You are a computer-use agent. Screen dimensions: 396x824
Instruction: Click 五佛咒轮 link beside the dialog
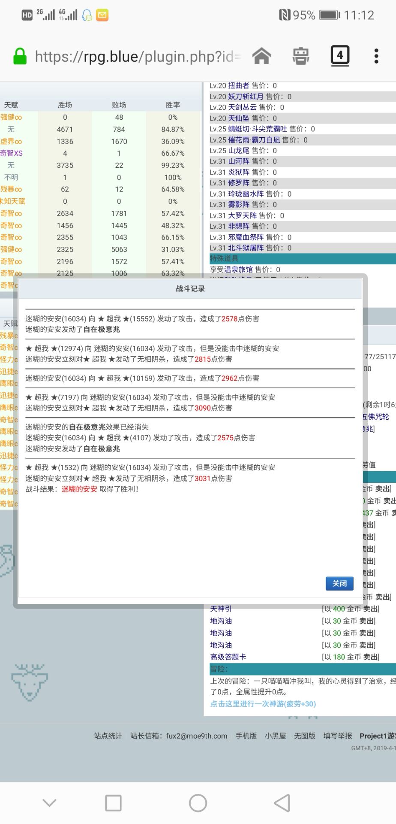[x=376, y=417]
